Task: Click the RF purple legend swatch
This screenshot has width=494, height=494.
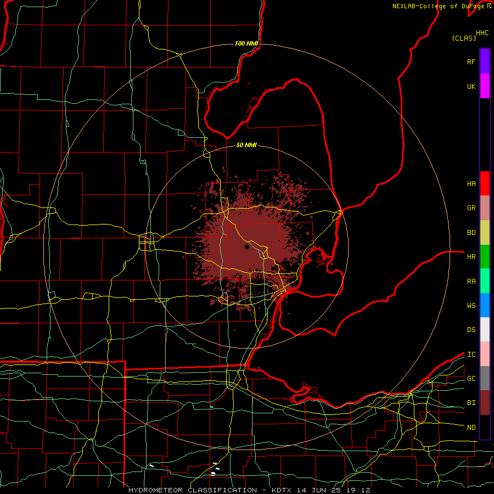Action: pos(485,61)
